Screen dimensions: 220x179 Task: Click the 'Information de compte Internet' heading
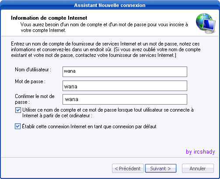point(49,18)
